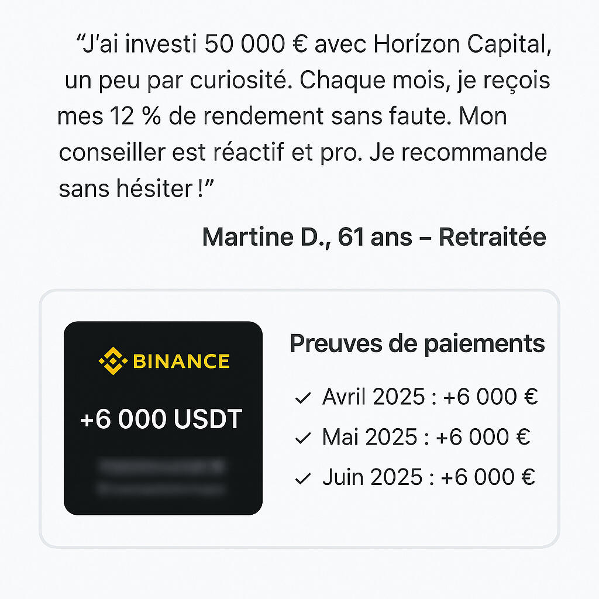Click the word Retraitée in the signature
Image resolution: width=599 pixels, height=599 pixels.
click(x=492, y=237)
